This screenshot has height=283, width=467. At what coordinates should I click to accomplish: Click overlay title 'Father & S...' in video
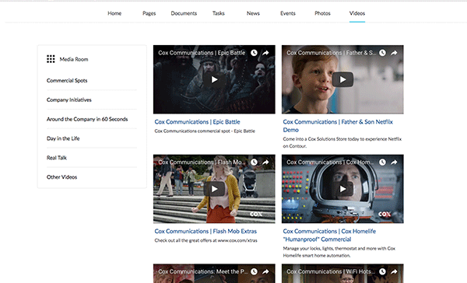pyautogui.click(x=331, y=53)
